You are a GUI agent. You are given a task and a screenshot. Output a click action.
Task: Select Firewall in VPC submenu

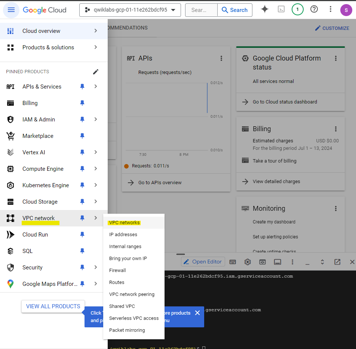click(134, 270)
